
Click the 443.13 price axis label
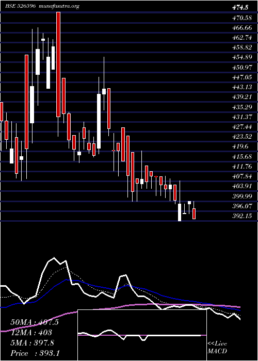tap(242, 87)
